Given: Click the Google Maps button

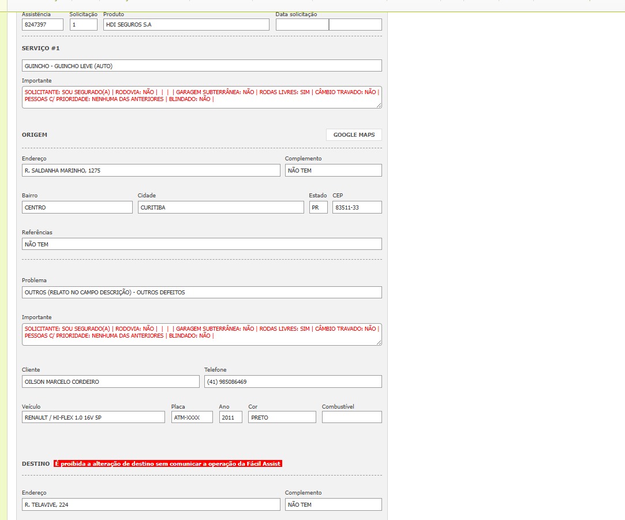Looking at the screenshot, I should tap(354, 135).
